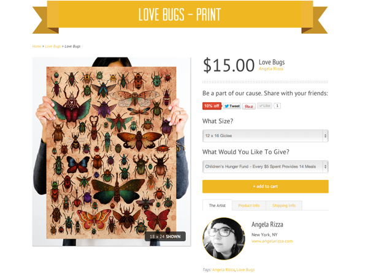
Task: Open the www.angelarizza.com link
Action: click(x=272, y=241)
